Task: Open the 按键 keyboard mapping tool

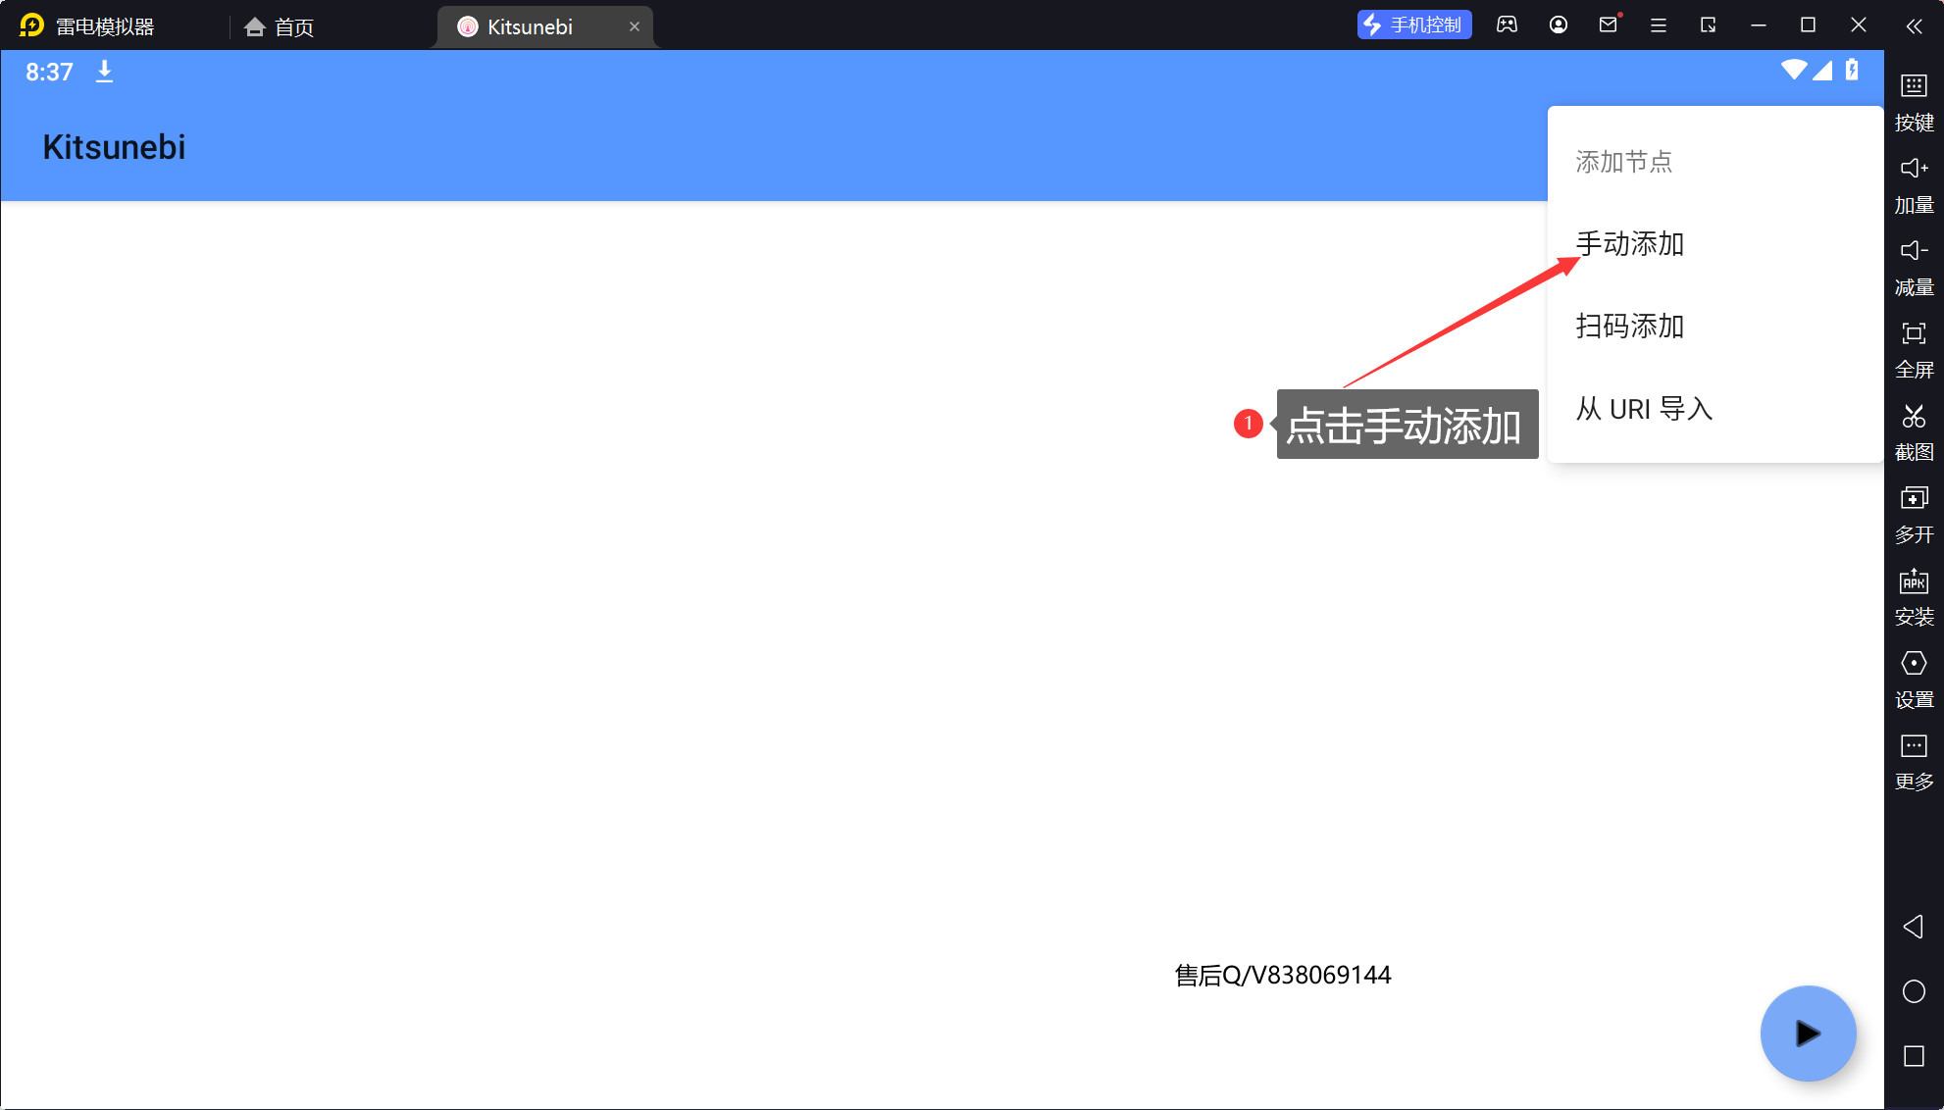Action: (x=1913, y=100)
